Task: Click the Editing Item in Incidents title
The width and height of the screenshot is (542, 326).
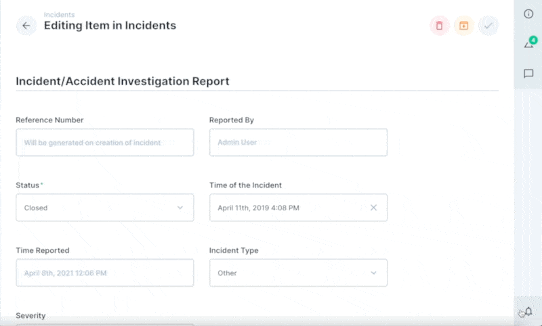Action: (110, 26)
